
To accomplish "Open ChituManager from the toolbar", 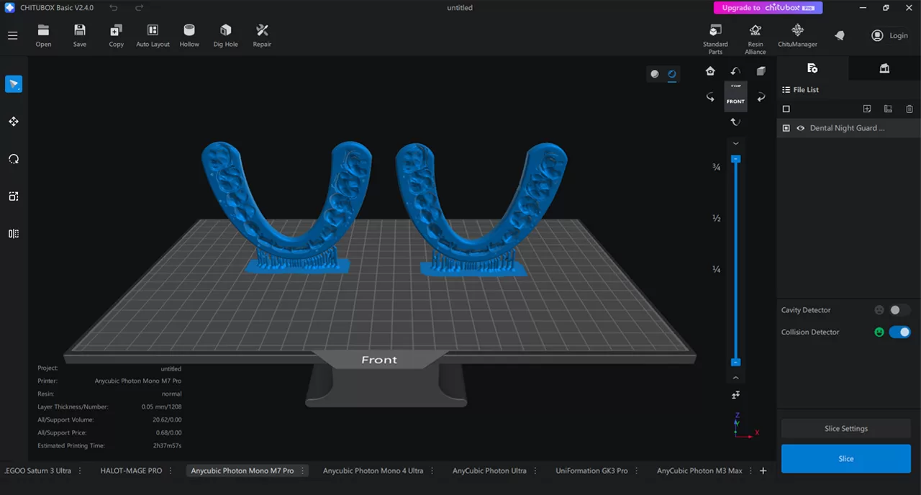I will point(797,35).
